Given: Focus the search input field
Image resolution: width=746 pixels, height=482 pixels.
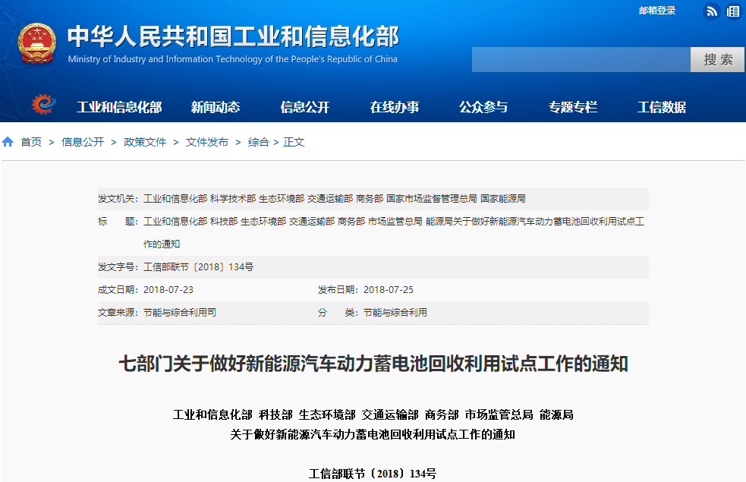Looking at the screenshot, I should point(581,60).
